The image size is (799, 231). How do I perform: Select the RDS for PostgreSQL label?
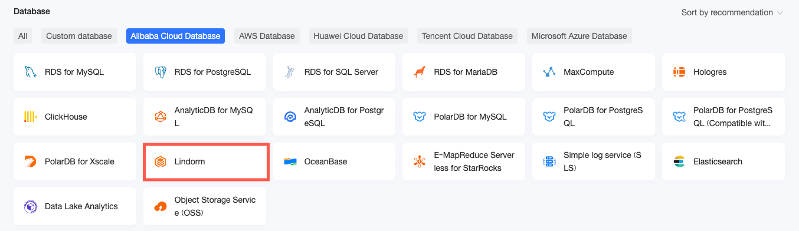(x=212, y=72)
